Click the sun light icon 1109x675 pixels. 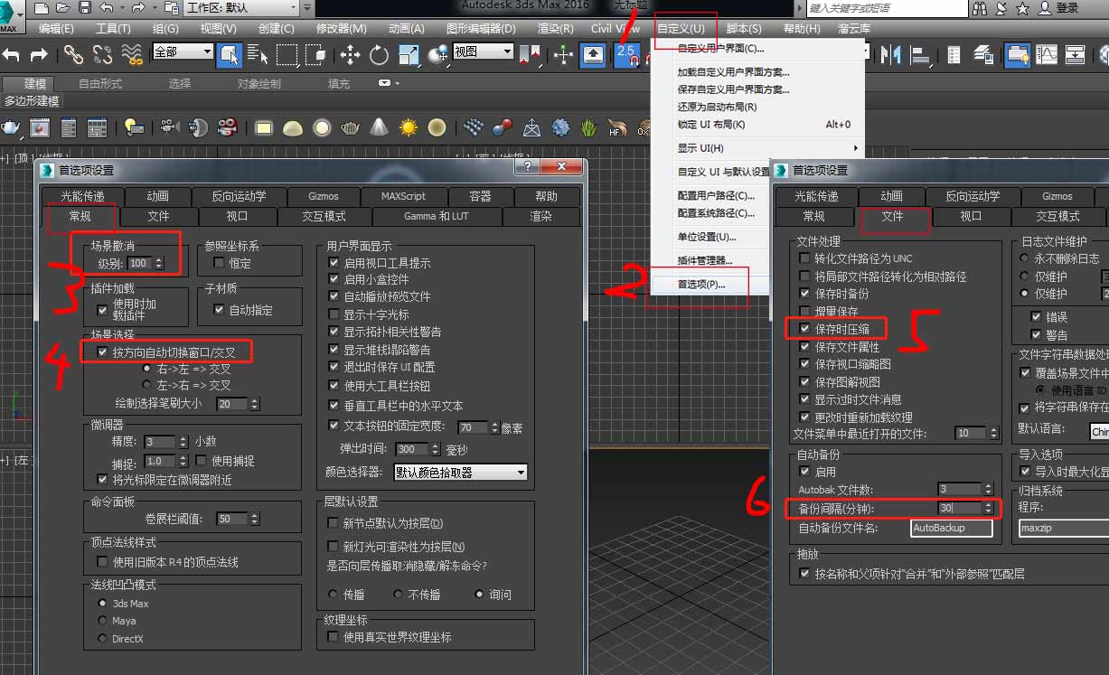click(409, 127)
